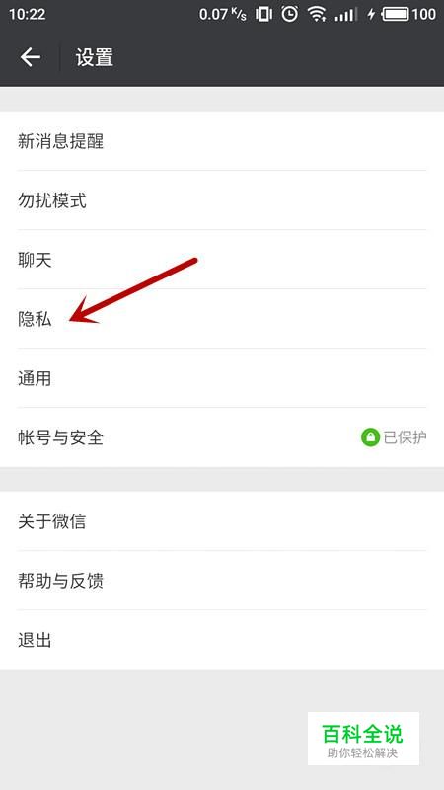Open 勿扰模式 settings
The height and width of the screenshot is (790, 444).
(x=222, y=200)
